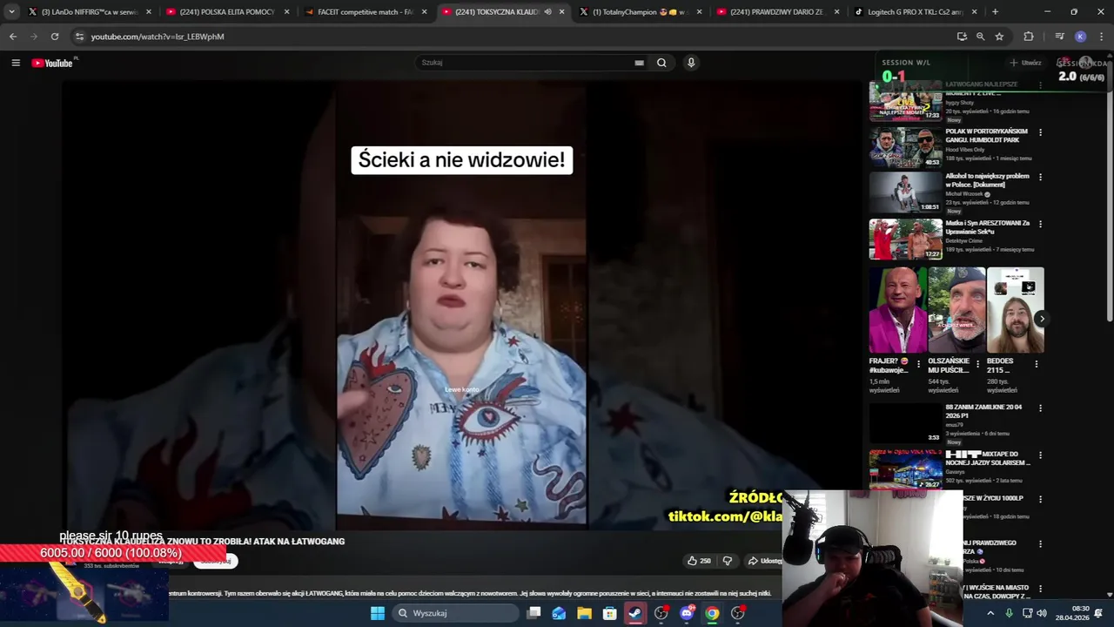The height and width of the screenshot is (627, 1114).
Task: Open volume control in system tray
Action: click(1041, 613)
